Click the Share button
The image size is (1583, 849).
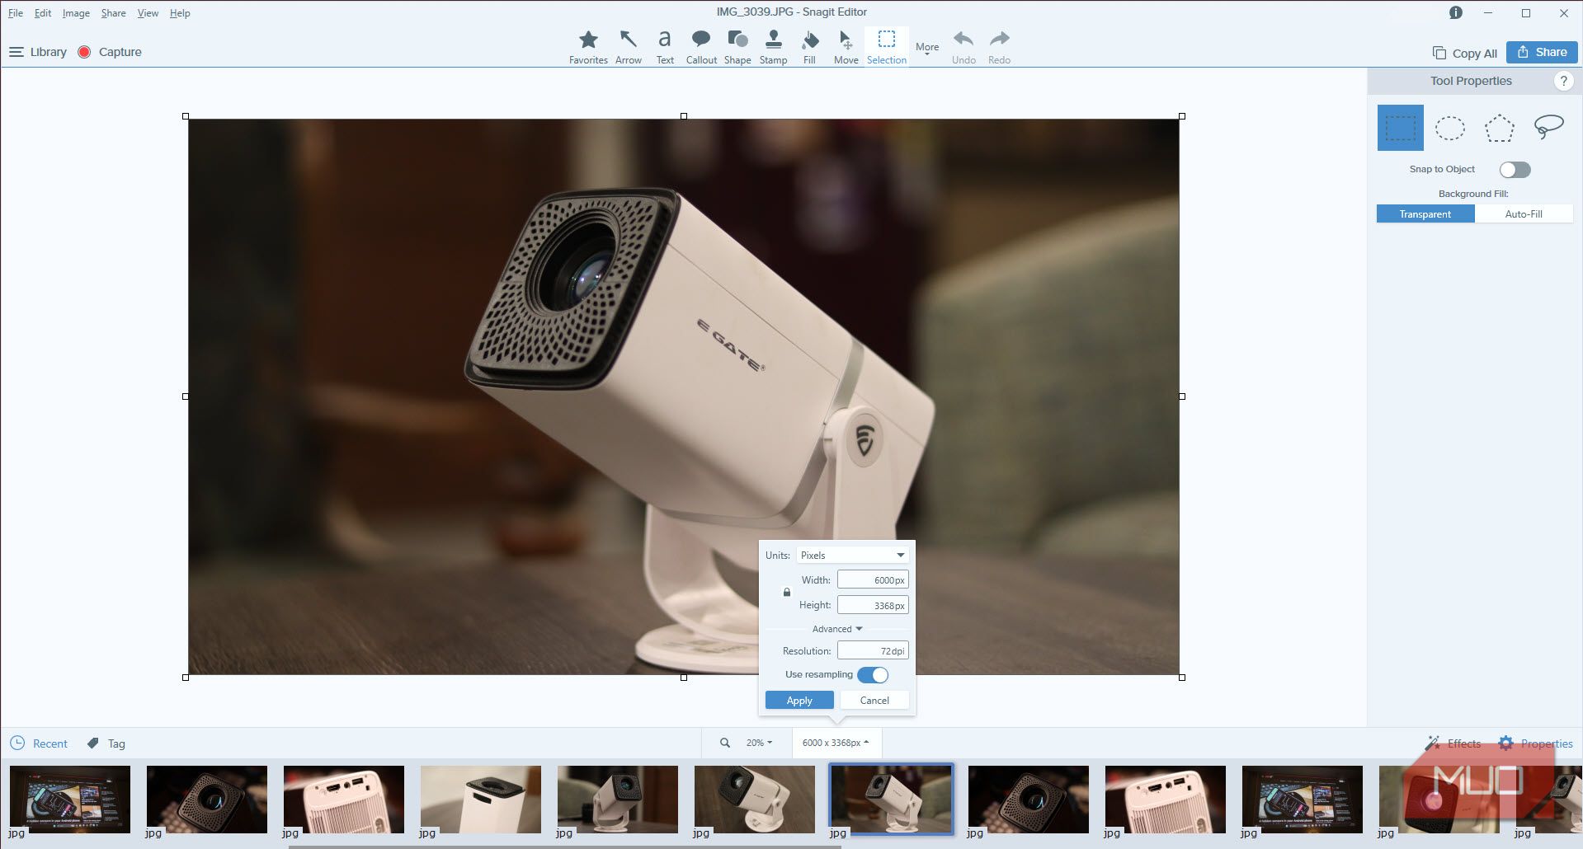[1542, 52]
